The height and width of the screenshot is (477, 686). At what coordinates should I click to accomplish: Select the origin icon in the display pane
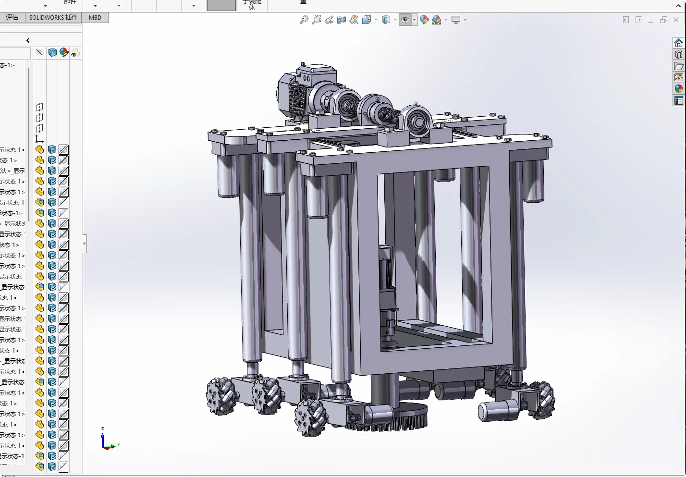tap(39, 139)
